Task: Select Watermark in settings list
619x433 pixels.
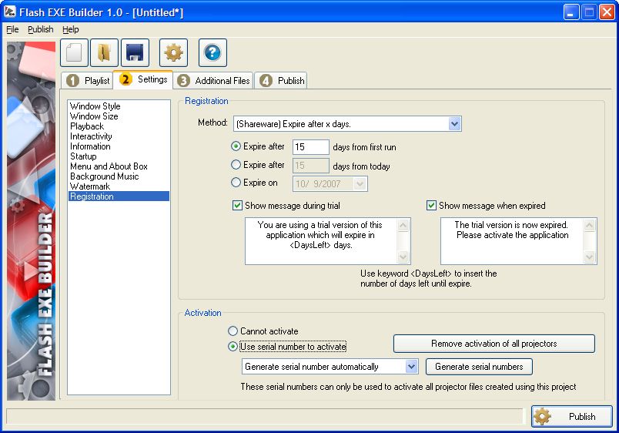Action: coord(119,186)
